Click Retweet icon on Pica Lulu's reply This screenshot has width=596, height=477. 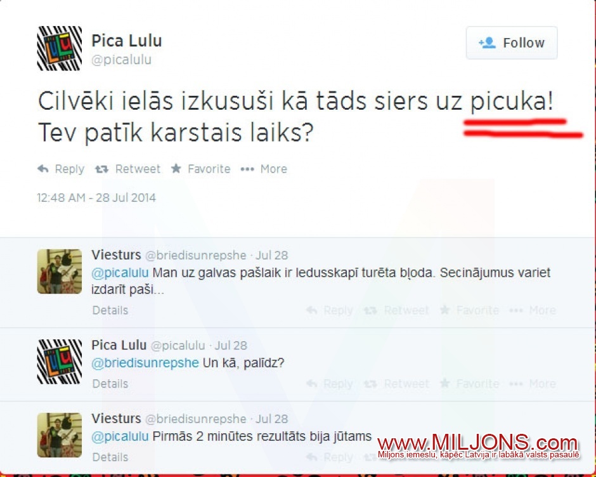click(x=370, y=384)
